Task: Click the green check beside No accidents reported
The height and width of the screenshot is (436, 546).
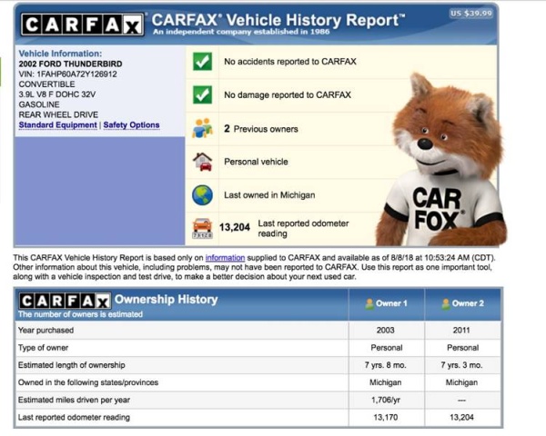Action: pos(202,62)
